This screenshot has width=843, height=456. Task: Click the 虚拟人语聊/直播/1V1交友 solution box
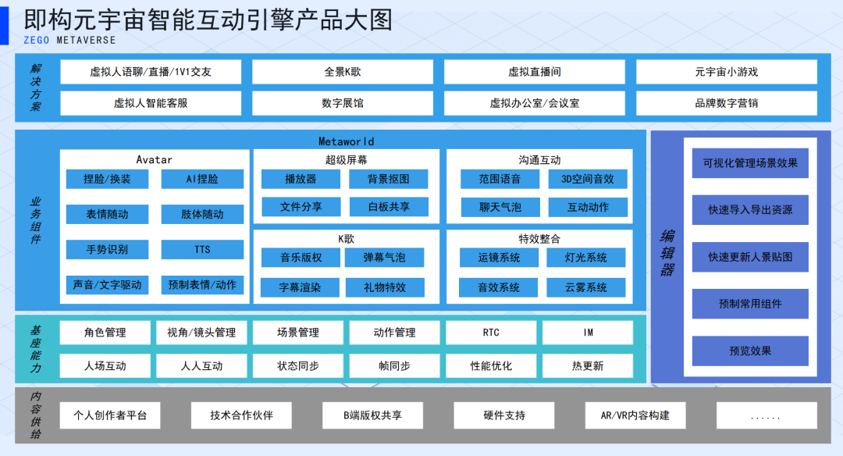(150, 72)
